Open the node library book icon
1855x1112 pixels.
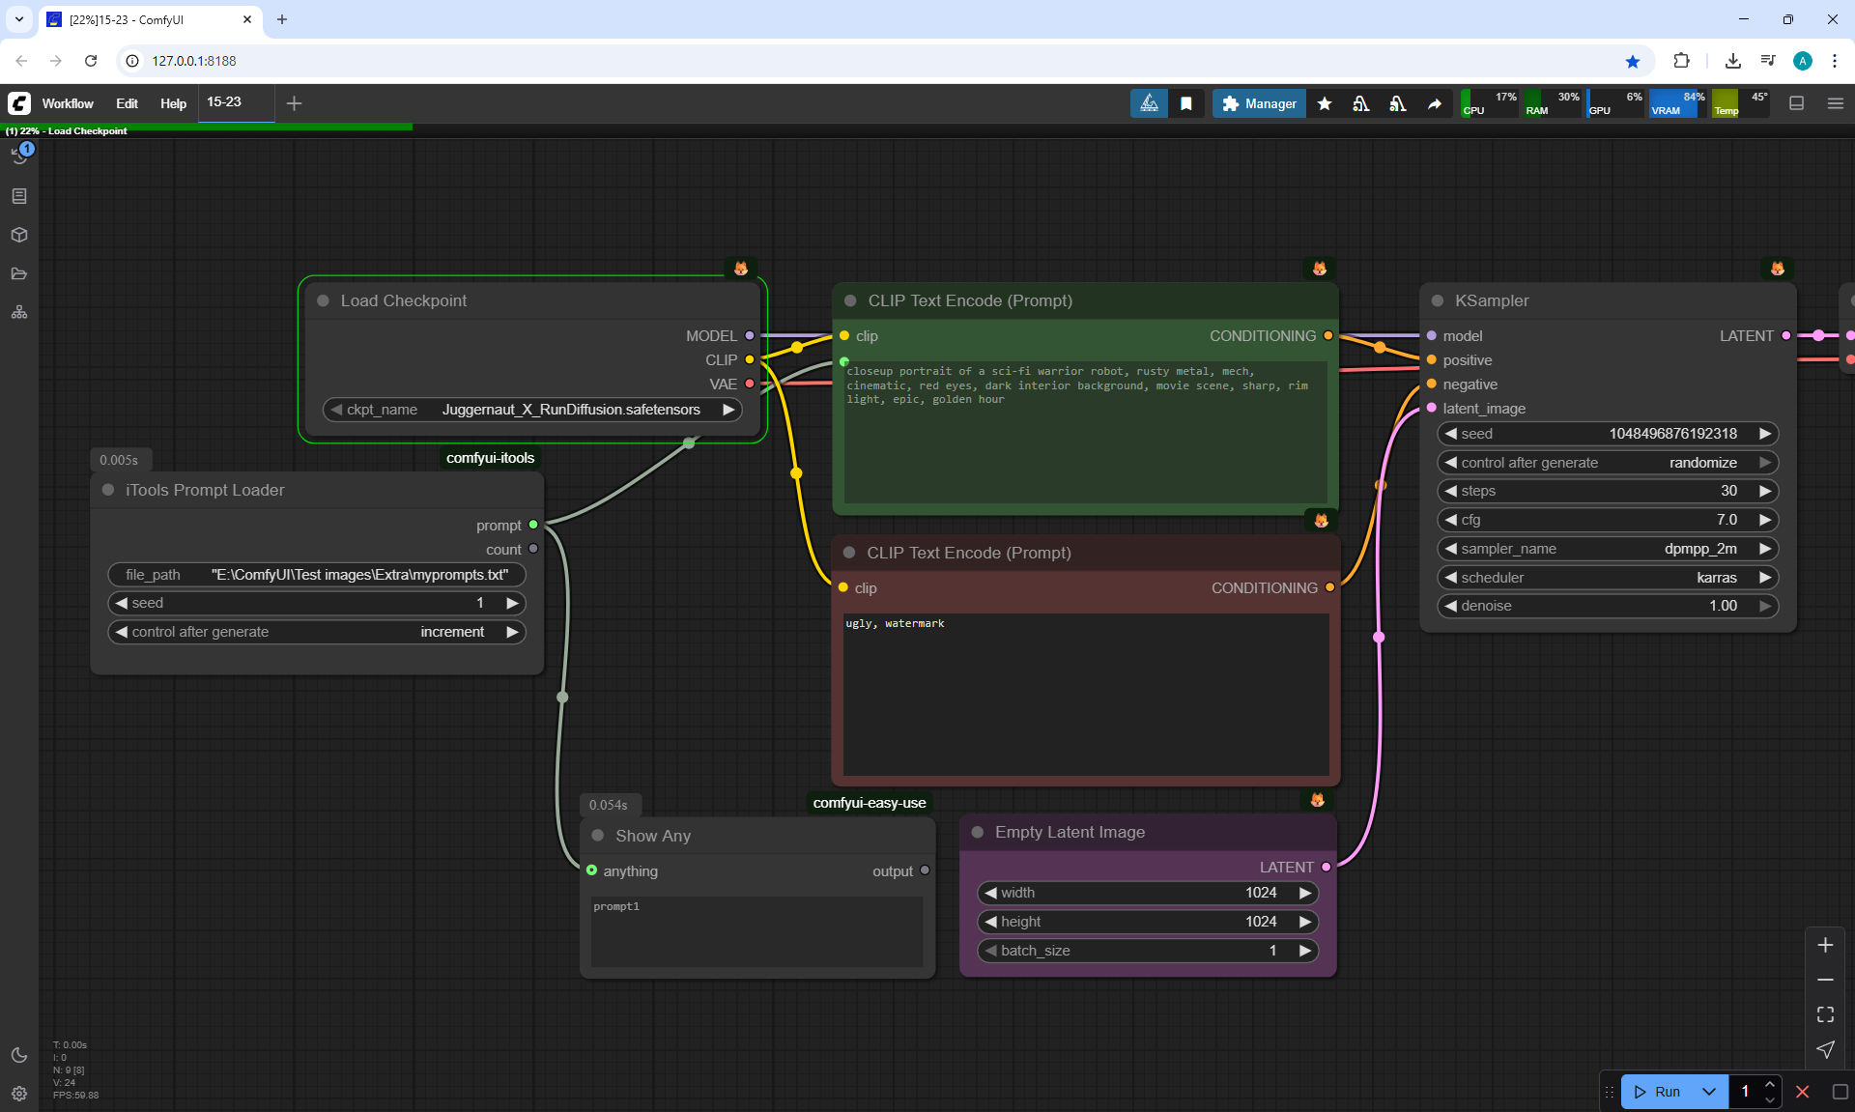point(19,196)
